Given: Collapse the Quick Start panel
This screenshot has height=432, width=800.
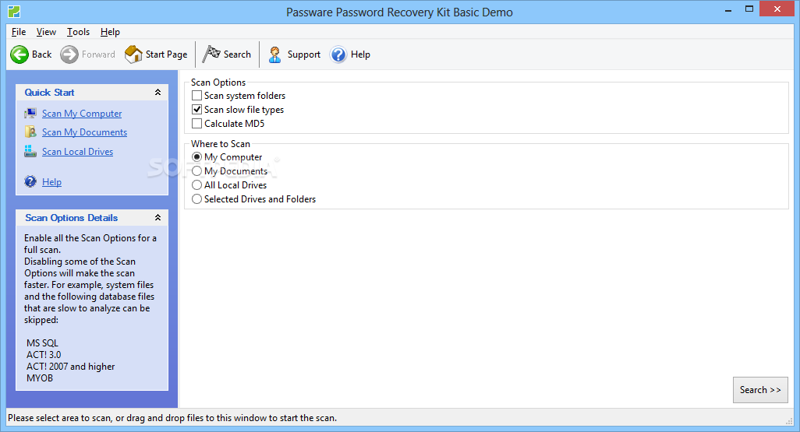Looking at the screenshot, I should [158, 92].
